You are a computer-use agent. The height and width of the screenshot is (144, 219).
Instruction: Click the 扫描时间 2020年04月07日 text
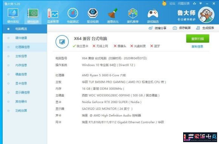(x=128, y=58)
